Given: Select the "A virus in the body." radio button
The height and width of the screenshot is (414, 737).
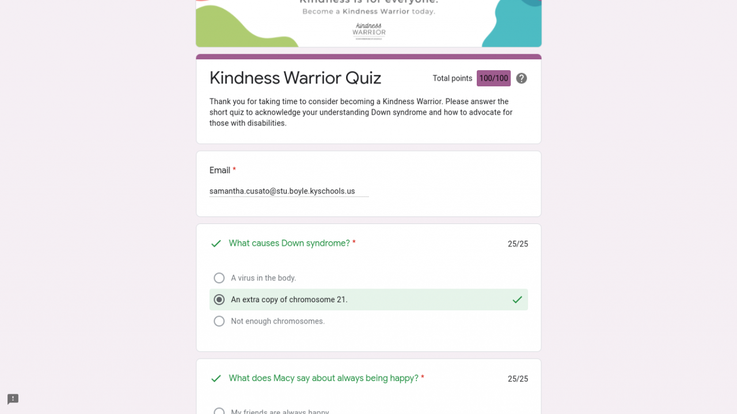Looking at the screenshot, I should (x=219, y=278).
